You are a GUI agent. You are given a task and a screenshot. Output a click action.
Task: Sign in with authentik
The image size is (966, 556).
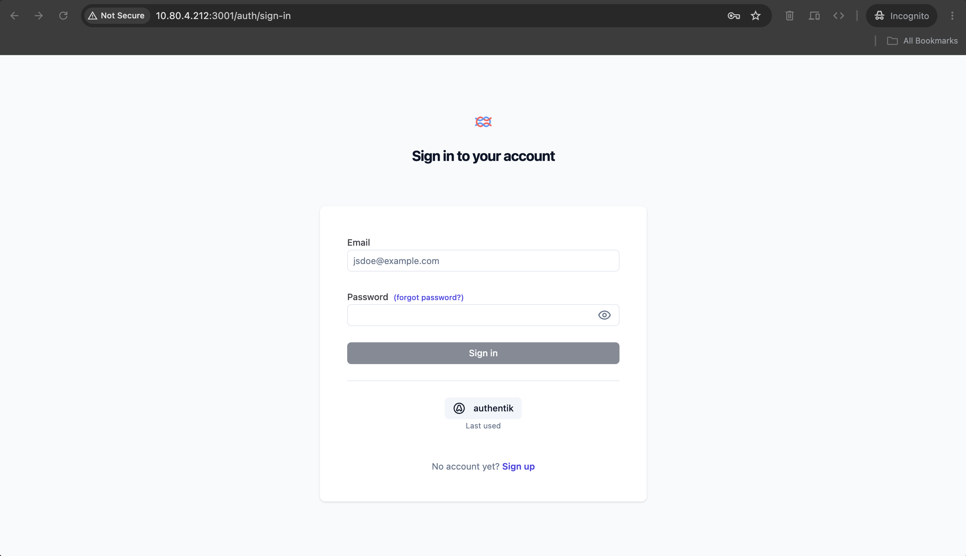pyautogui.click(x=483, y=408)
